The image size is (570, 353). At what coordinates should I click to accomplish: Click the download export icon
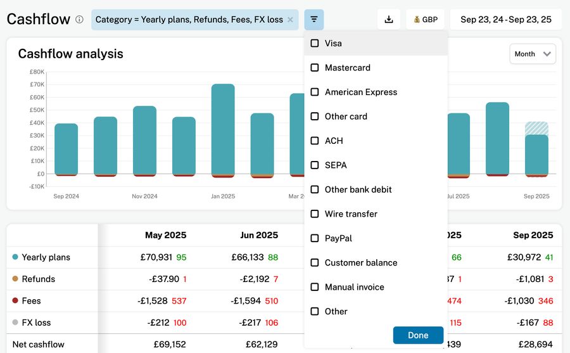[x=389, y=20]
